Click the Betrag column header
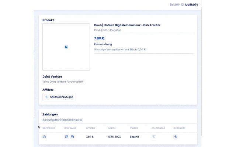The image size is (236, 147). point(90,128)
